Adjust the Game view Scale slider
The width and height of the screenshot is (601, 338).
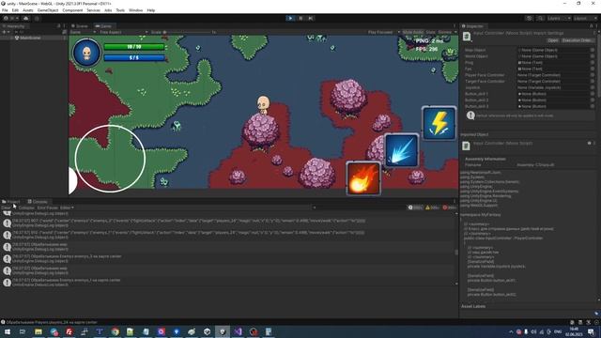pos(188,32)
